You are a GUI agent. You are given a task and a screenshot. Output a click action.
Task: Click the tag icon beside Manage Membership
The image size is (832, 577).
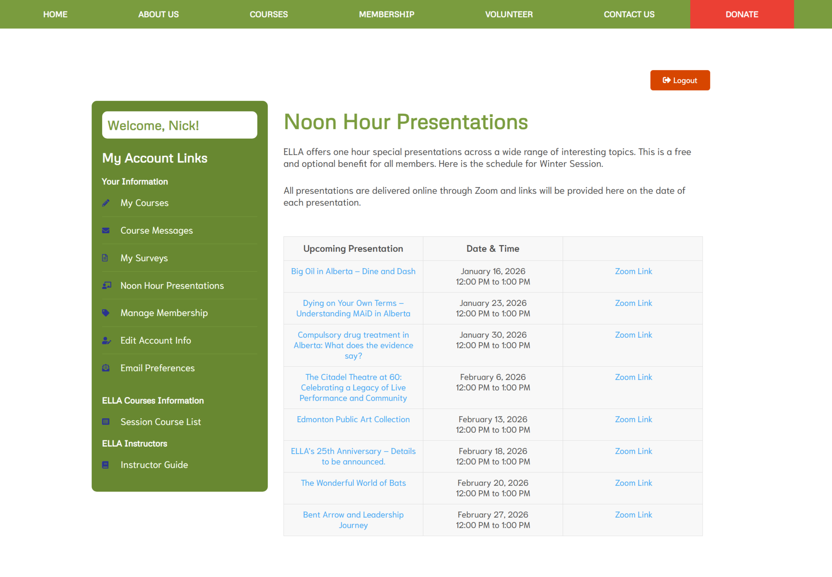(106, 313)
